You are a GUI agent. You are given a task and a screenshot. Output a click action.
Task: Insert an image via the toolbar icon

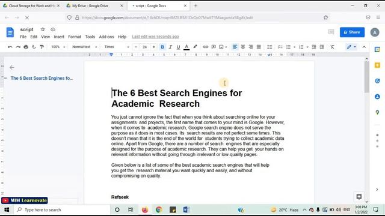(221, 47)
